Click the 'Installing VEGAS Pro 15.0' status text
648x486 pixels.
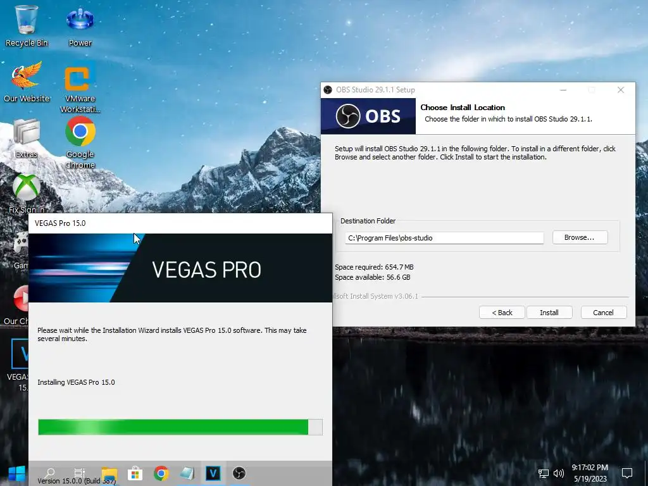pyautogui.click(x=76, y=382)
